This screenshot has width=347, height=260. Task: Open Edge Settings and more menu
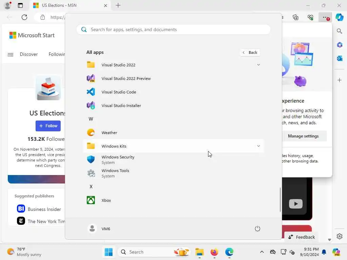click(x=325, y=17)
